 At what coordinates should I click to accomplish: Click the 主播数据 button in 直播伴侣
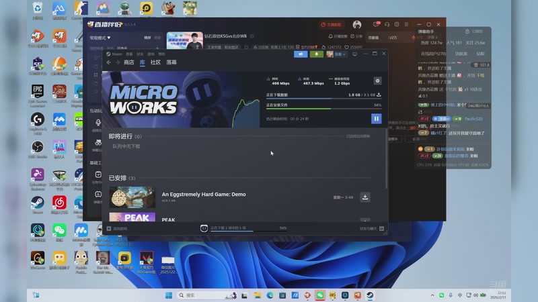pos(331,25)
